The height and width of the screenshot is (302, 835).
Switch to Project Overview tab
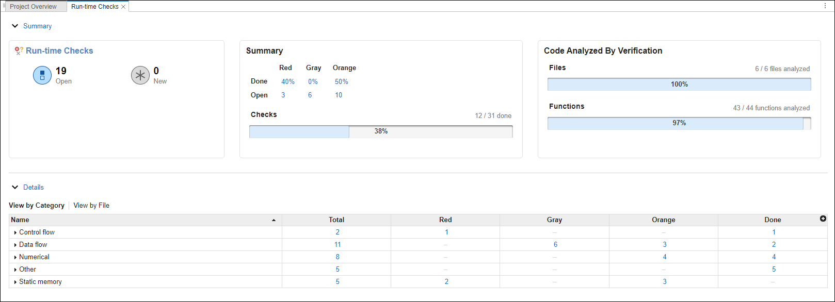[x=34, y=7]
